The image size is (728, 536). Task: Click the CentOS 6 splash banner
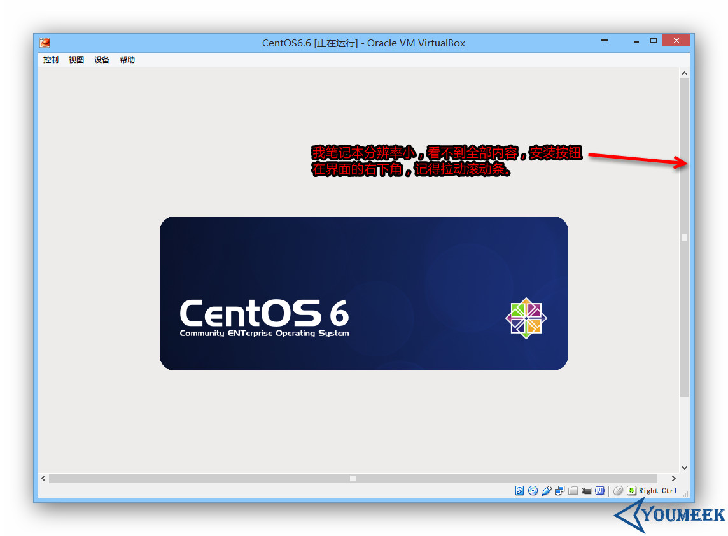(x=363, y=293)
